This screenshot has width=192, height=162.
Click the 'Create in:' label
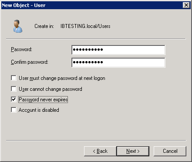[x=44, y=26]
